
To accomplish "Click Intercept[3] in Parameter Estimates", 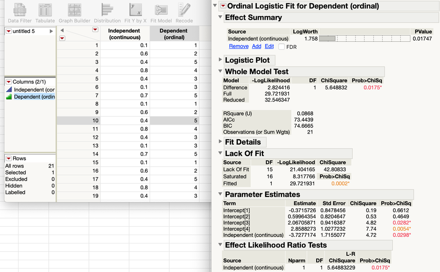I will [237, 223].
